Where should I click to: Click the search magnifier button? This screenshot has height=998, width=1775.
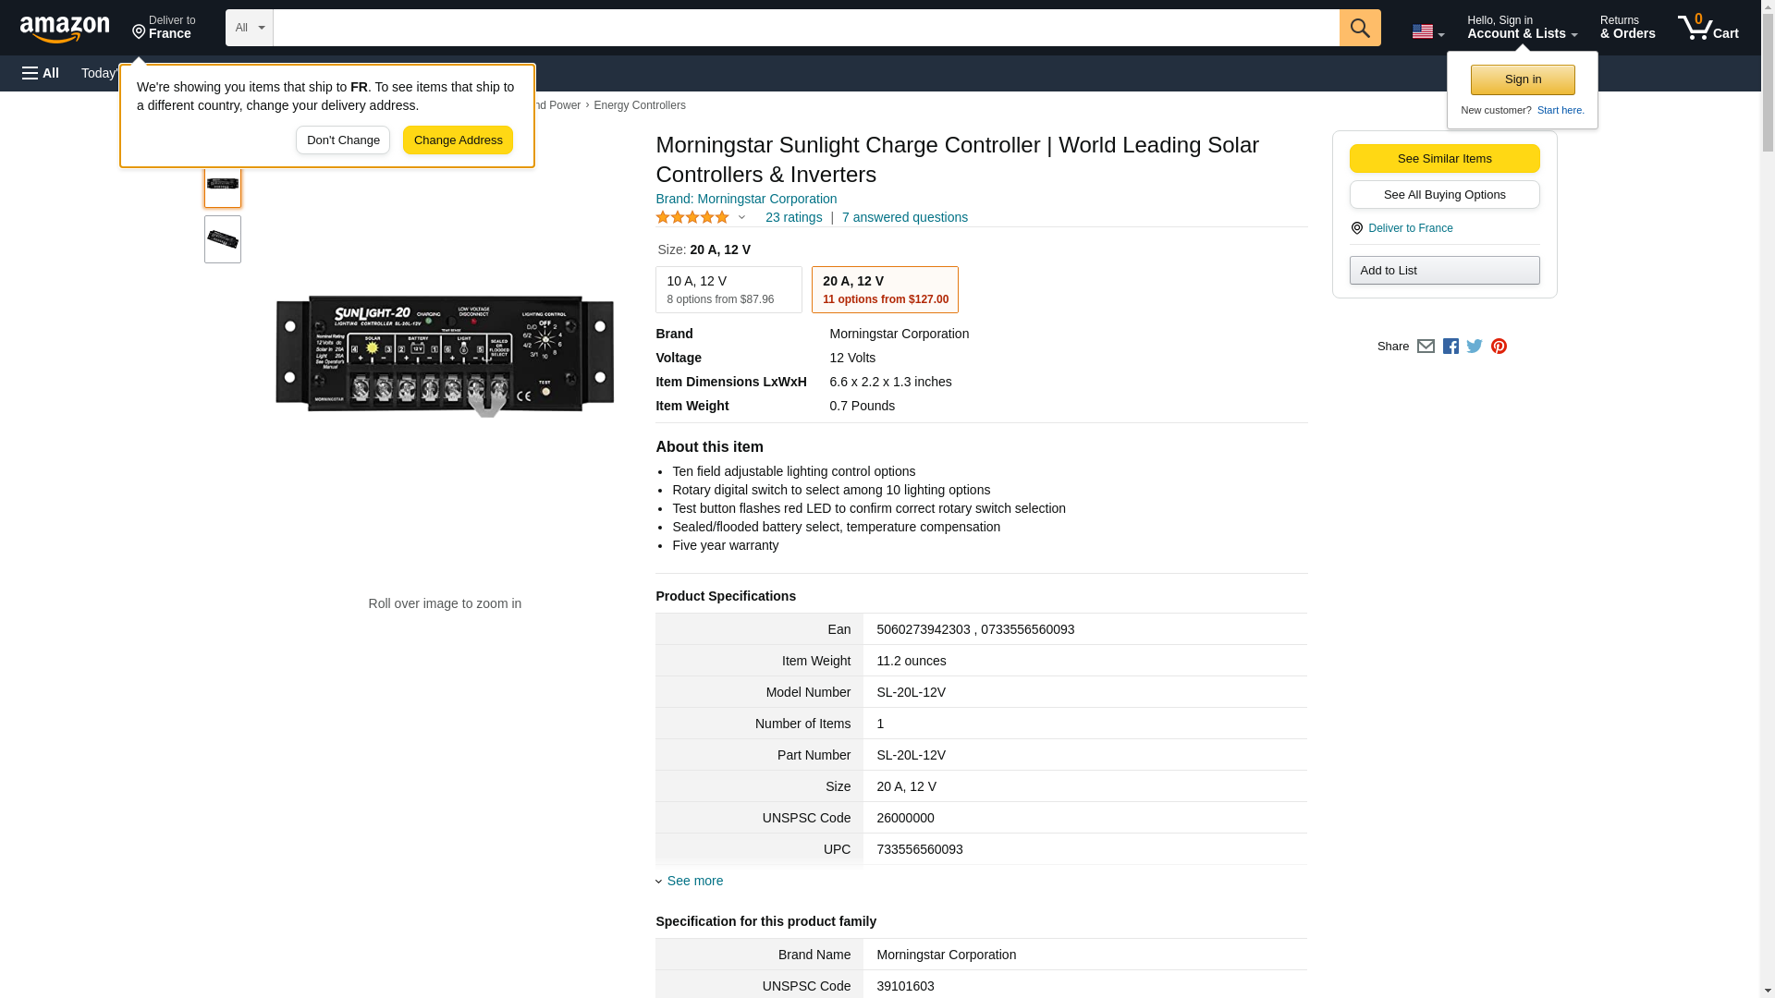pyautogui.click(x=1359, y=28)
